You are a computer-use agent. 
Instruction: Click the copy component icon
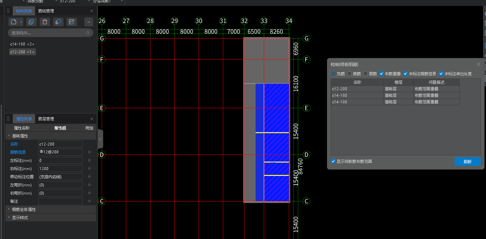click(31, 22)
